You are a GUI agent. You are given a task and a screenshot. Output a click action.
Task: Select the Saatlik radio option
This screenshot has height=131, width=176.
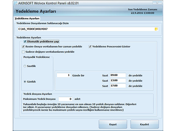point(25,66)
